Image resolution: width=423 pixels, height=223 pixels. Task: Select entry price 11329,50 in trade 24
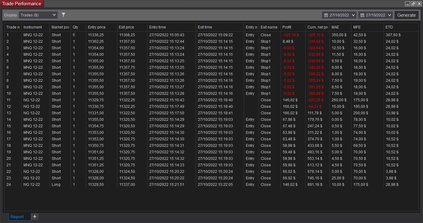point(96,185)
